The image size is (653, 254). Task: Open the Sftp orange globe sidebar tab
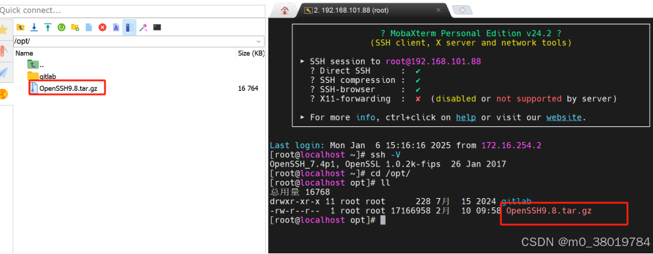pyautogui.click(x=4, y=95)
